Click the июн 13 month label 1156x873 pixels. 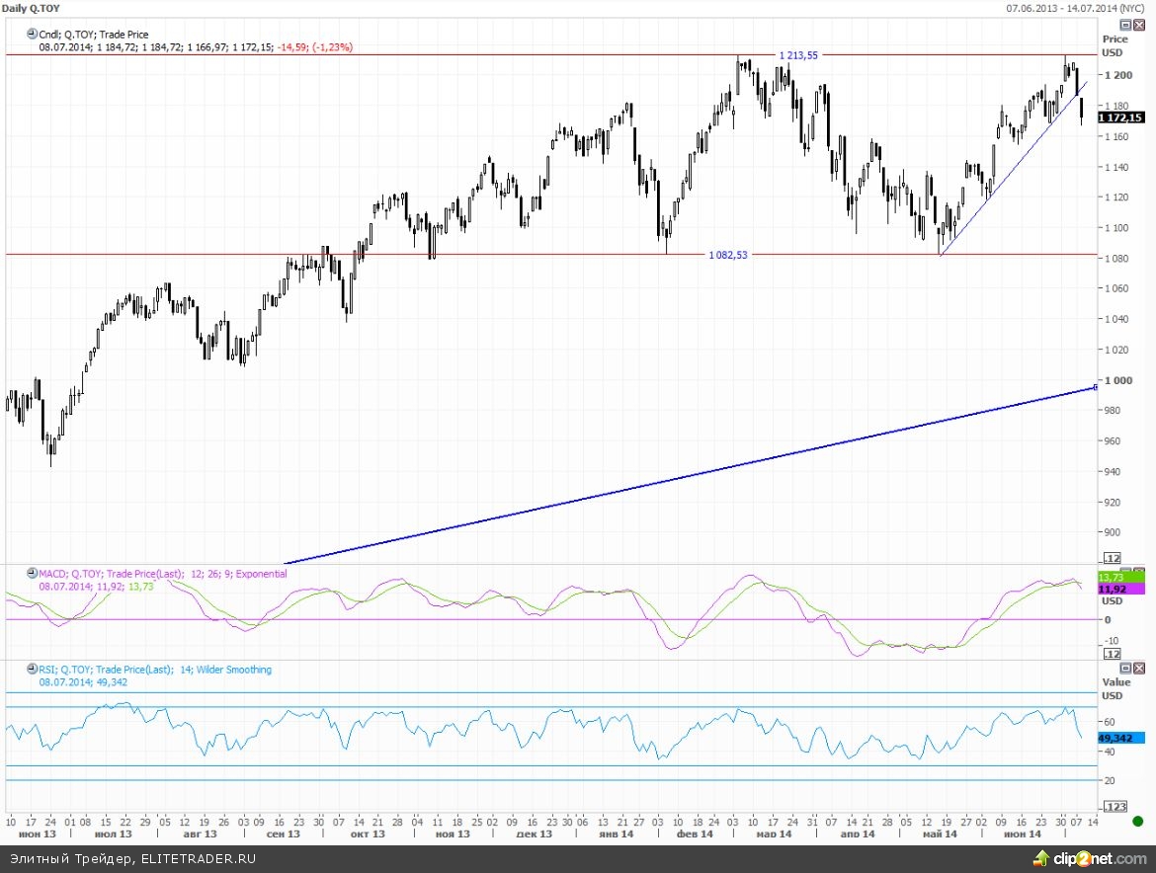point(37,833)
